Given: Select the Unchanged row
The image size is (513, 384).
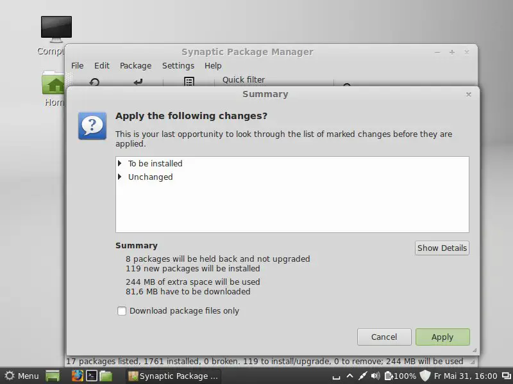Looking at the screenshot, I should 292,177.
